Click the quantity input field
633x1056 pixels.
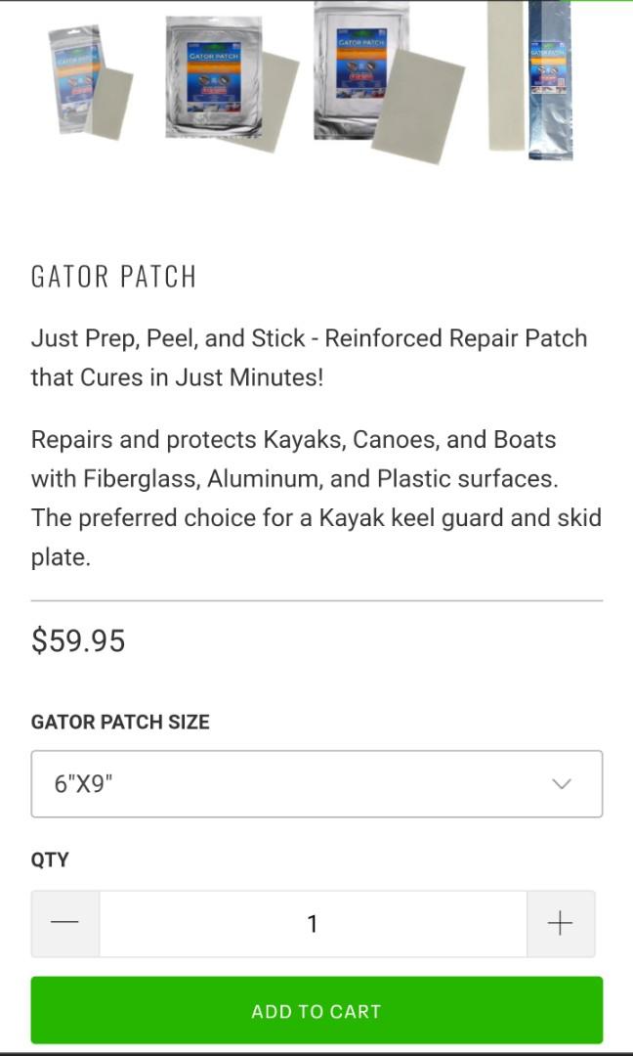[x=313, y=923]
